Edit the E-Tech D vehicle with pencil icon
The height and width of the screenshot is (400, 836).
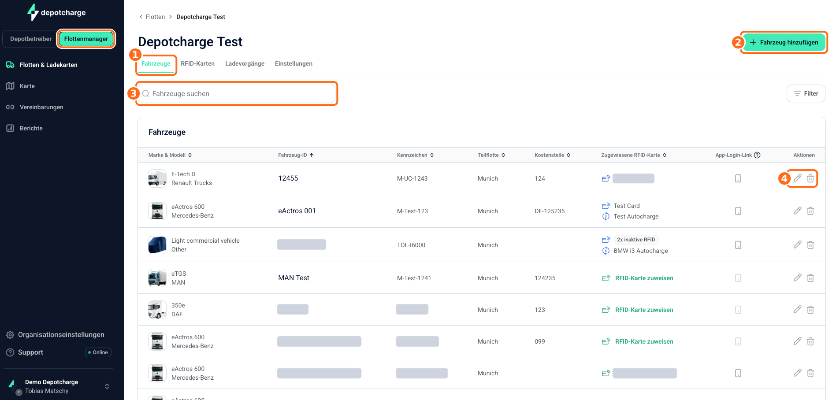pyautogui.click(x=797, y=178)
